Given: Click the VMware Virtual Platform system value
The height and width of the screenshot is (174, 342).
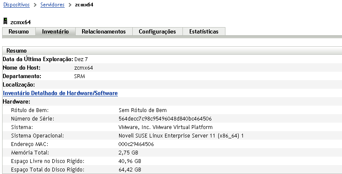Looking at the screenshot, I should click(x=165, y=127).
